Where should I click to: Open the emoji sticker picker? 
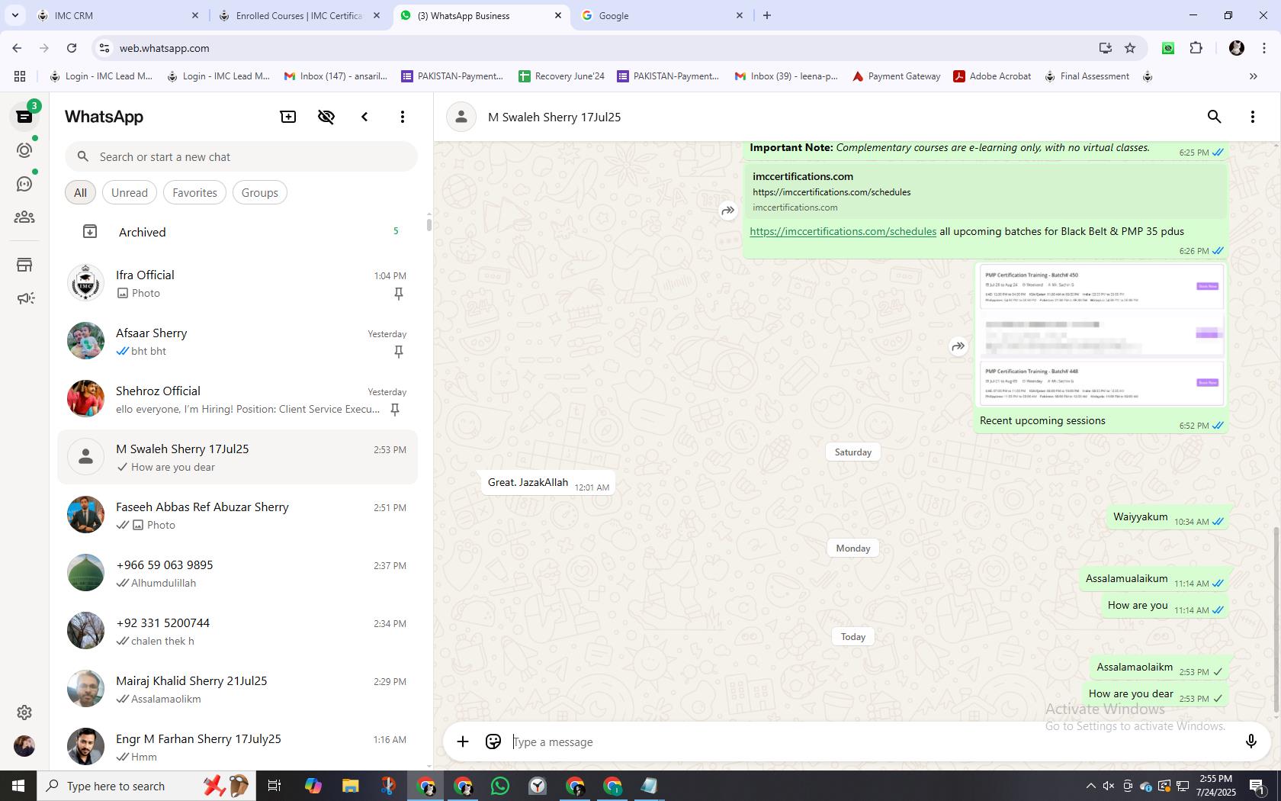[493, 741]
